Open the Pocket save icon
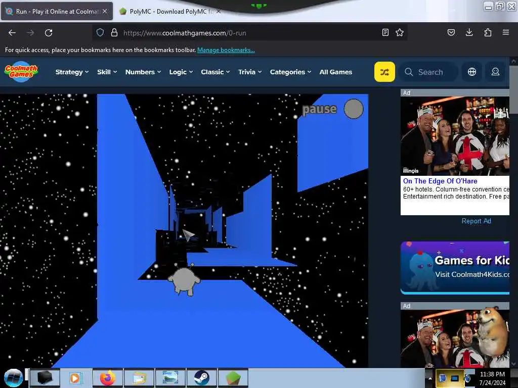The image size is (518, 388). [451, 32]
